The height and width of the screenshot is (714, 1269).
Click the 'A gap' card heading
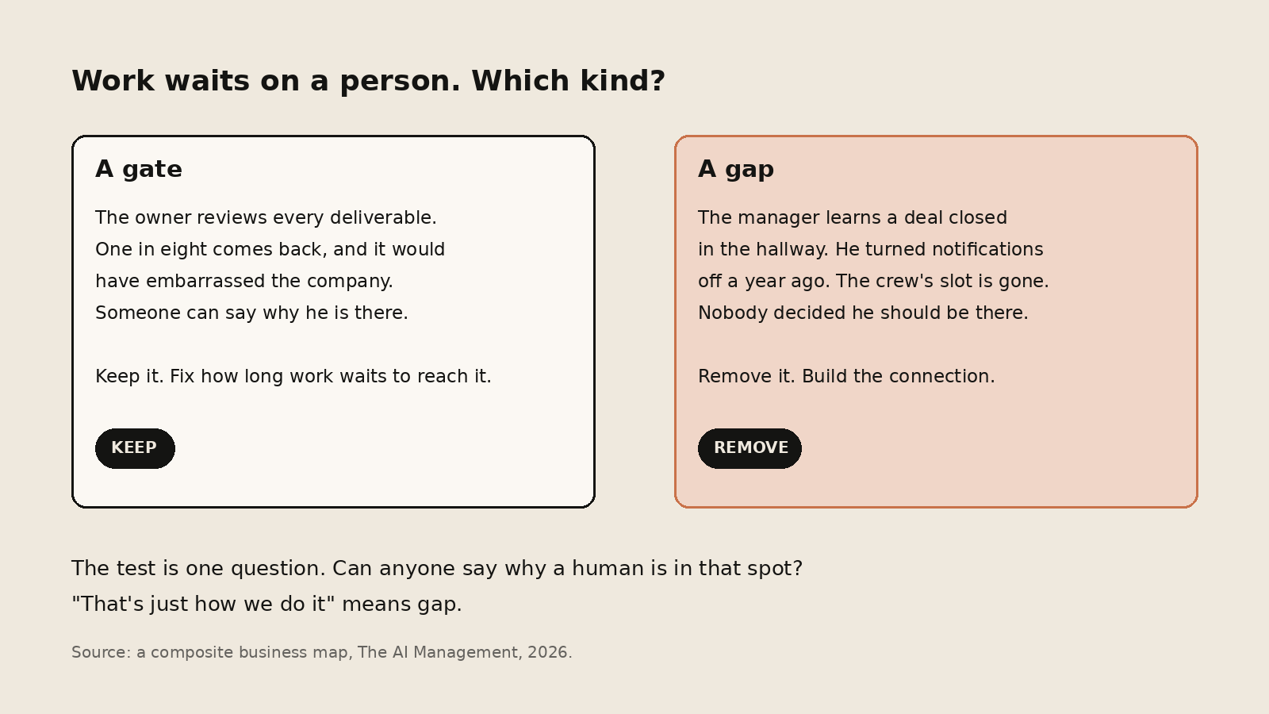[x=736, y=169]
